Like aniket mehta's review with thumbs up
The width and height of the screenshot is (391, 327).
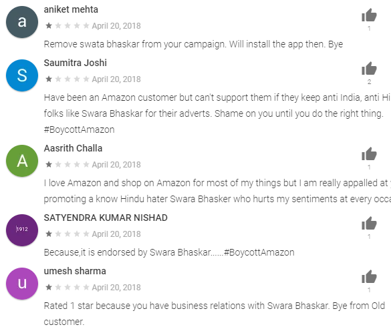click(x=369, y=15)
